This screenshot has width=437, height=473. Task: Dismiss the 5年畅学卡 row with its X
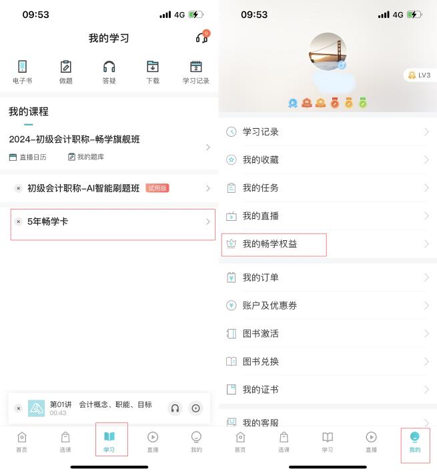pyautogui.click(x=19, y=221)
